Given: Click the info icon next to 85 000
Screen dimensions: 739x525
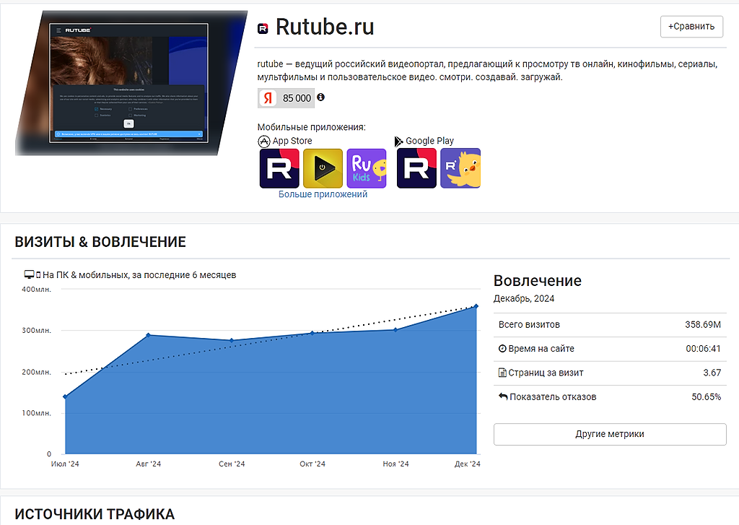Looking at the screenshot, I should 321,97.
